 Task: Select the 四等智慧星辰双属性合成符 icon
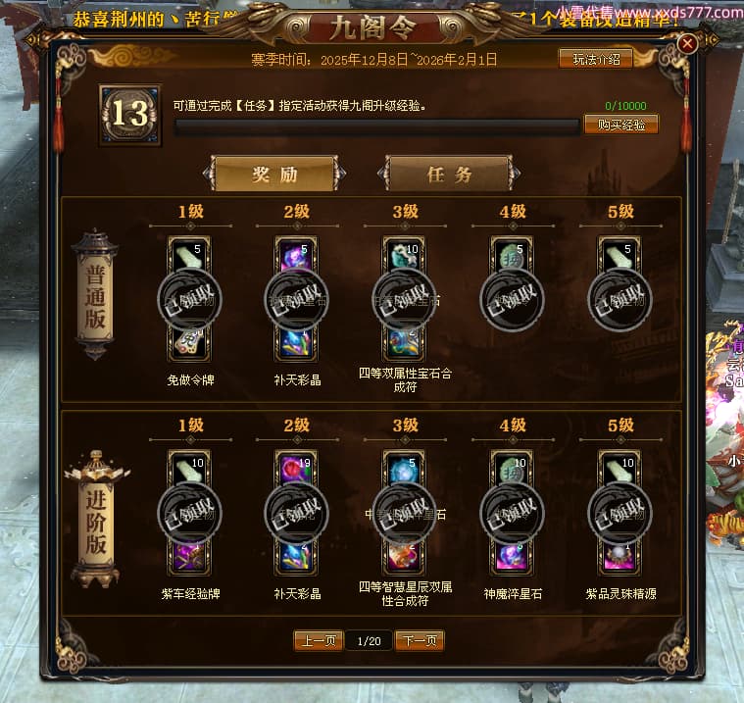(x=404, y=556)
